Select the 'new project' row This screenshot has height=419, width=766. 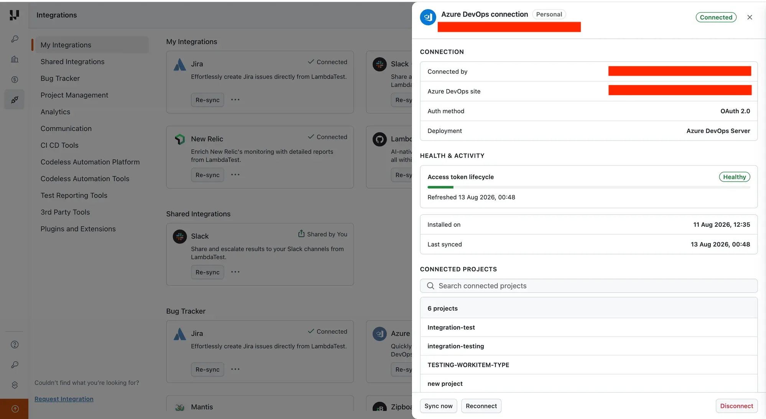click(x=588, y=383)
